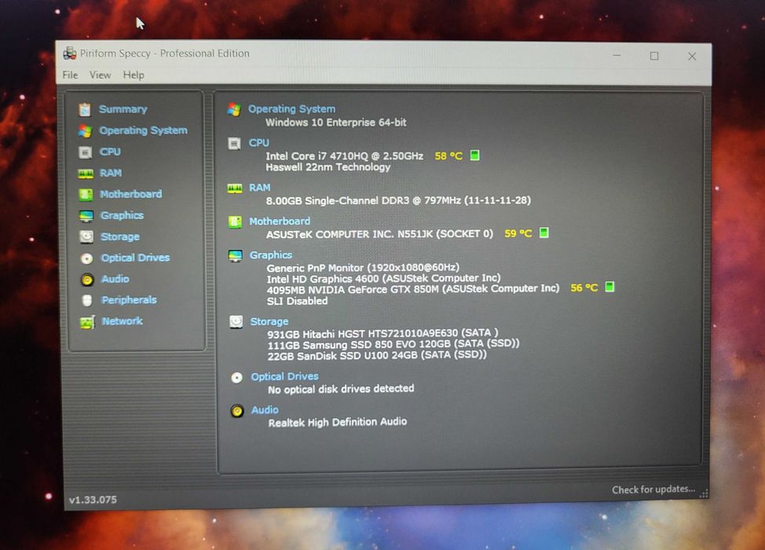The height and width of the screenshot is (550, 765).
Task: Click the SanDisk SSD U100 24GB line
Action: (x=377, y=355)
